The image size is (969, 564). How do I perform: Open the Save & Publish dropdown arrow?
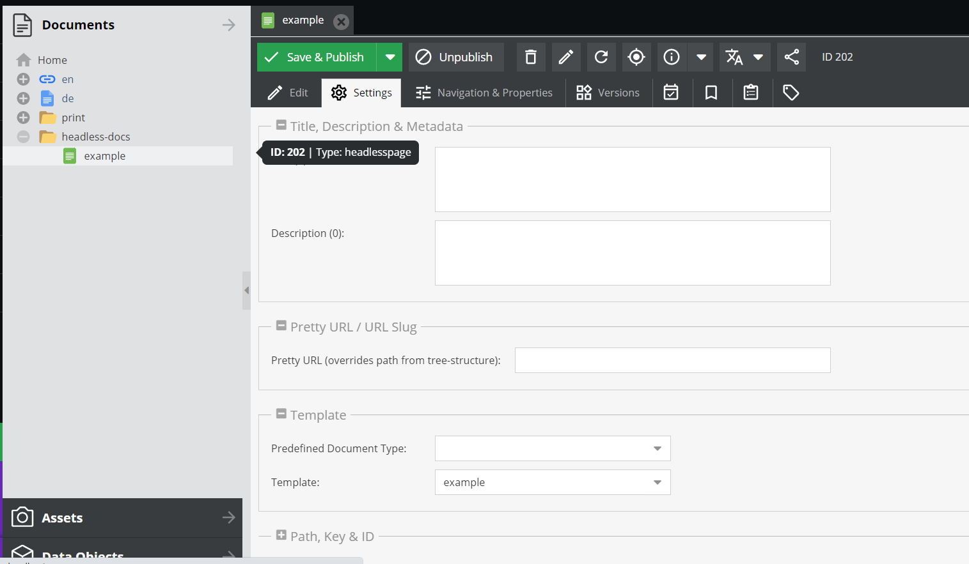tap(390, 57)
